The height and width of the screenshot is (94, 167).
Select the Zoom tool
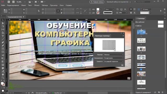click(3, 78)
